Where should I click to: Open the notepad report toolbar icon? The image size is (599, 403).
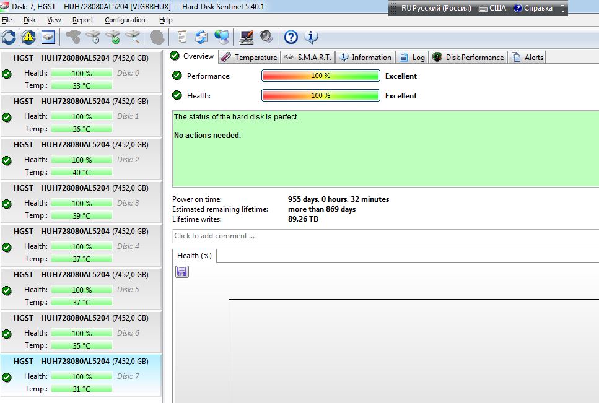coord(182,37)
